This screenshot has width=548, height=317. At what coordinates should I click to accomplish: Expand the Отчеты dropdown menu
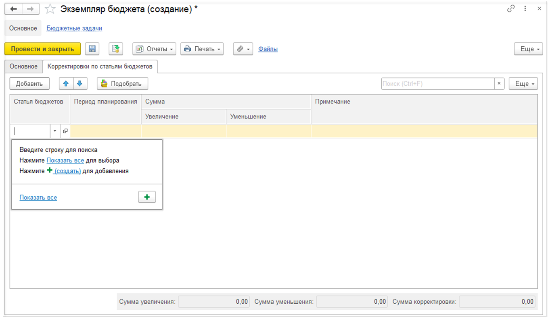[x=155, y=49]
